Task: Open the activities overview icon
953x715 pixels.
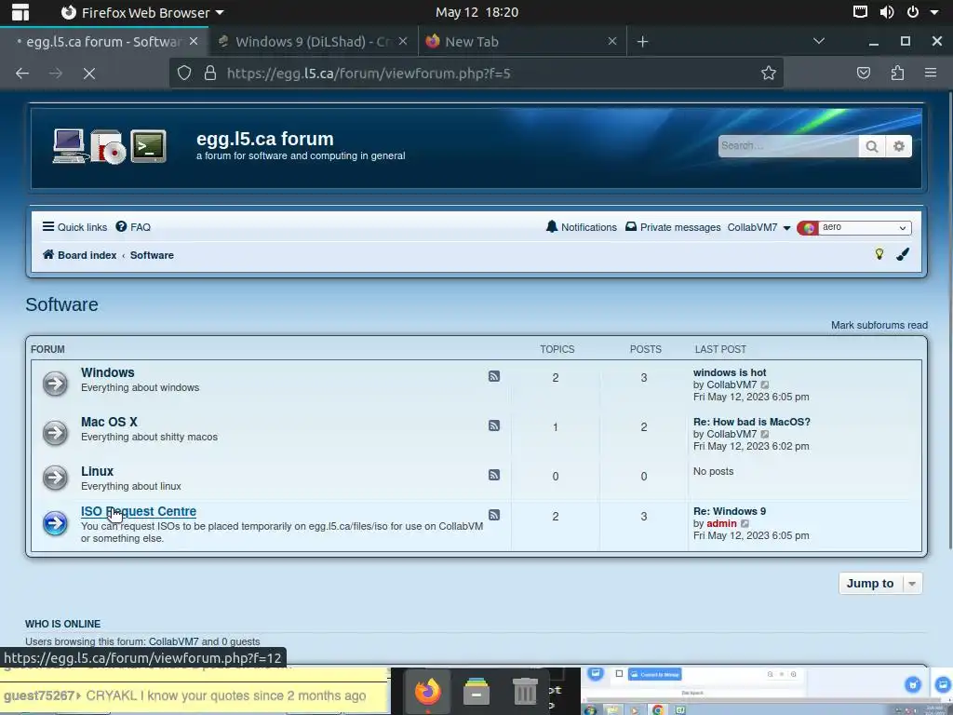Action: pyautogui.click(x=20, y=12)
